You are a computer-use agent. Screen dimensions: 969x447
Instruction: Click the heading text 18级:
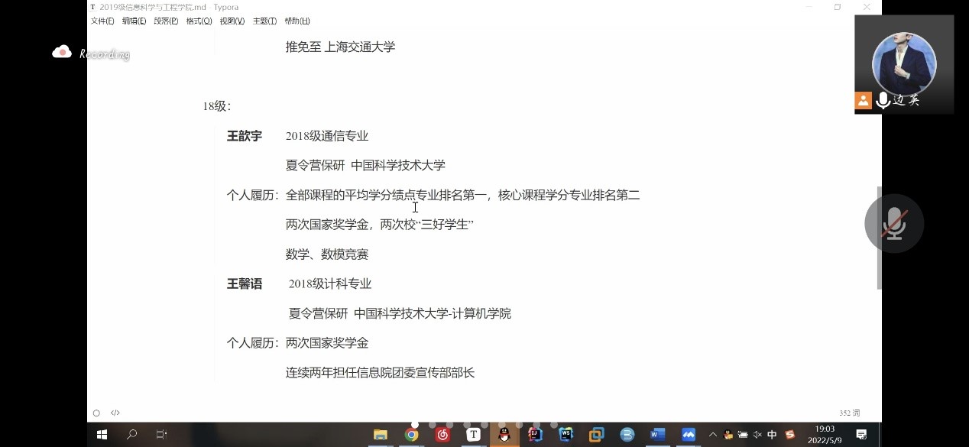(x=217, y=106)
